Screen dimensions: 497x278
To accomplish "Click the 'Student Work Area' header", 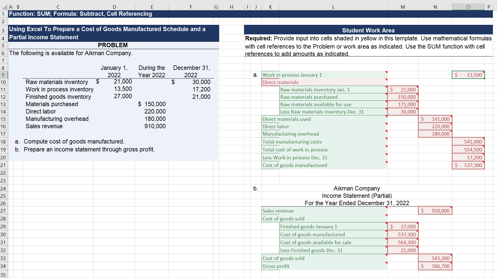I will click(x=368, y=30).
